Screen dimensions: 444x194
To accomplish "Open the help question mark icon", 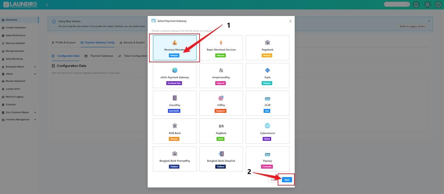I will (x=438, y=5).
